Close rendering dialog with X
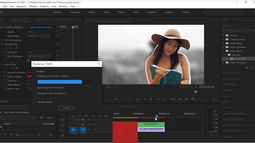The image size is (255, 143). (x=99, y=64)
